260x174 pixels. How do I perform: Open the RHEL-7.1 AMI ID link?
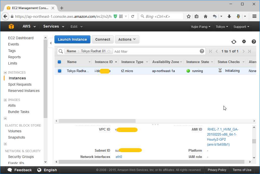tap(223, 137)
